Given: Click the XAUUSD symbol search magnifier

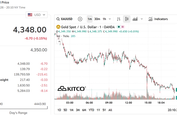Looking at the screenshot, I should tap(58, 19).
